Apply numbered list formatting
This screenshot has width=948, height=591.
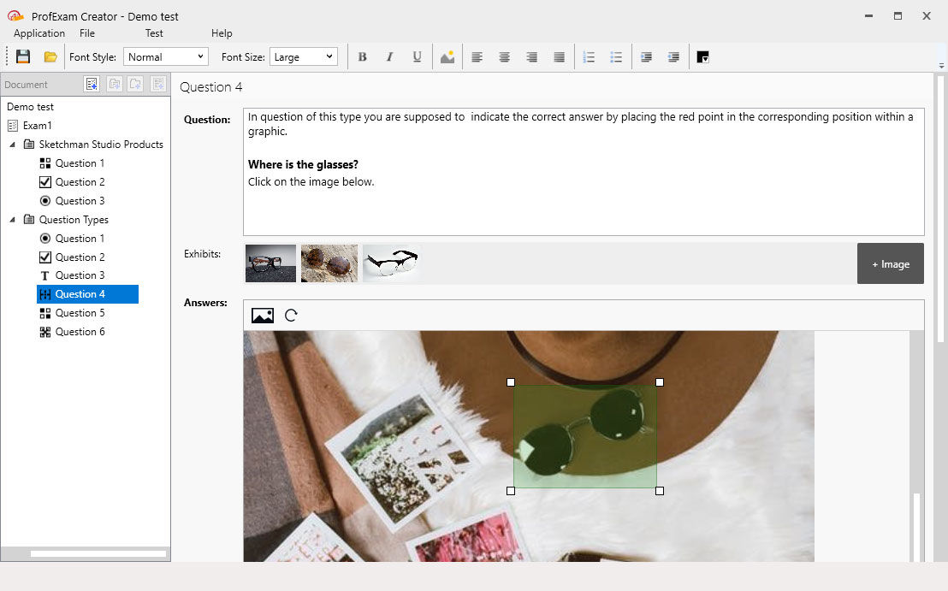[x=589, y=56]
